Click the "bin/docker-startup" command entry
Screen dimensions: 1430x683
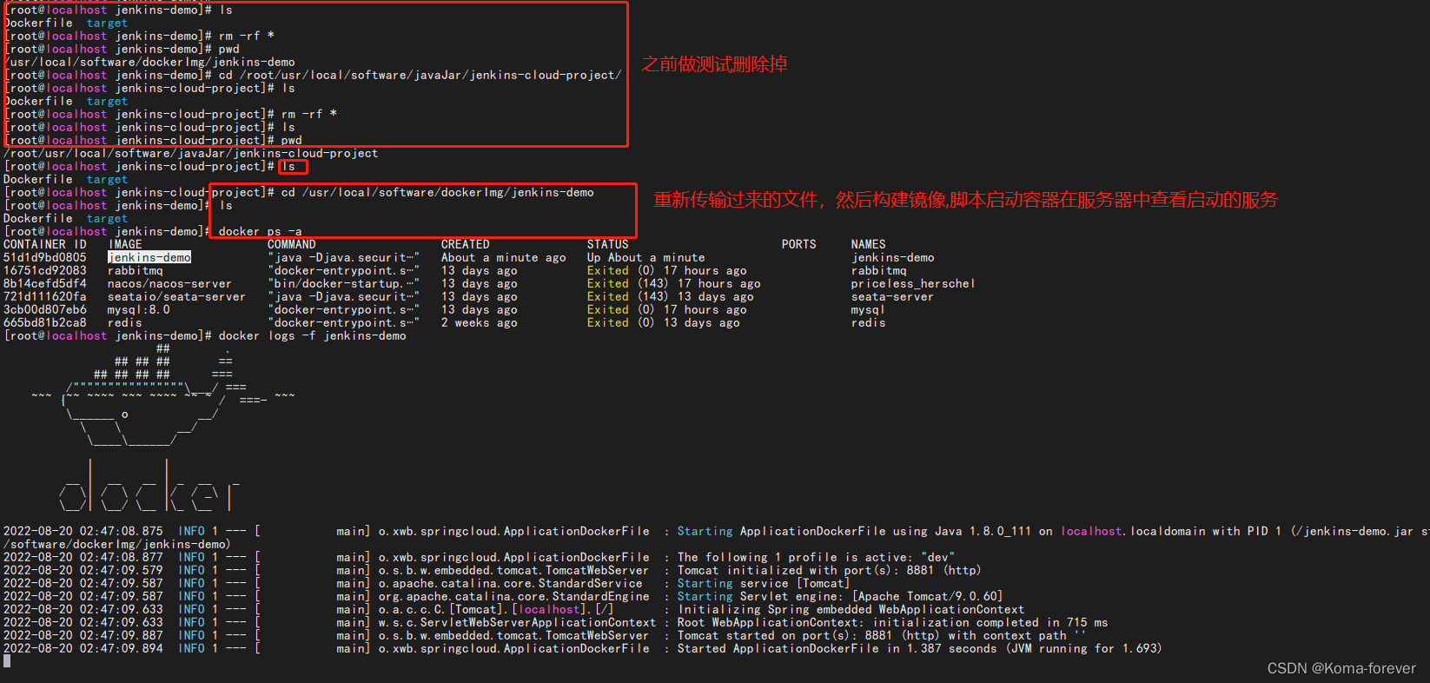point(344,283)
